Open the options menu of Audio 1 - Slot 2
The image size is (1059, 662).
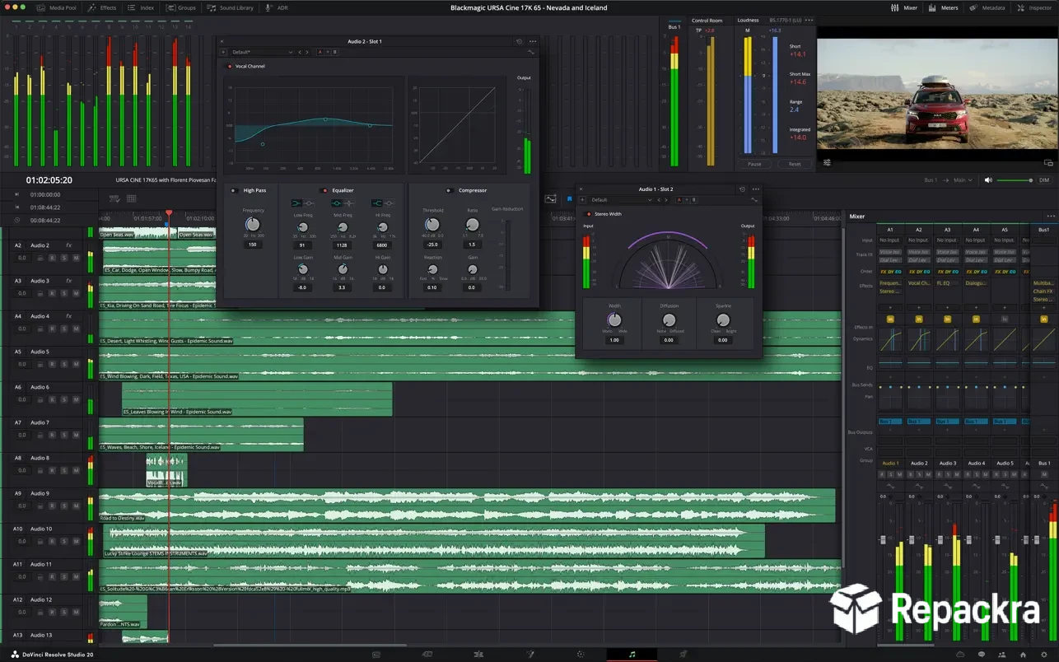755,189
